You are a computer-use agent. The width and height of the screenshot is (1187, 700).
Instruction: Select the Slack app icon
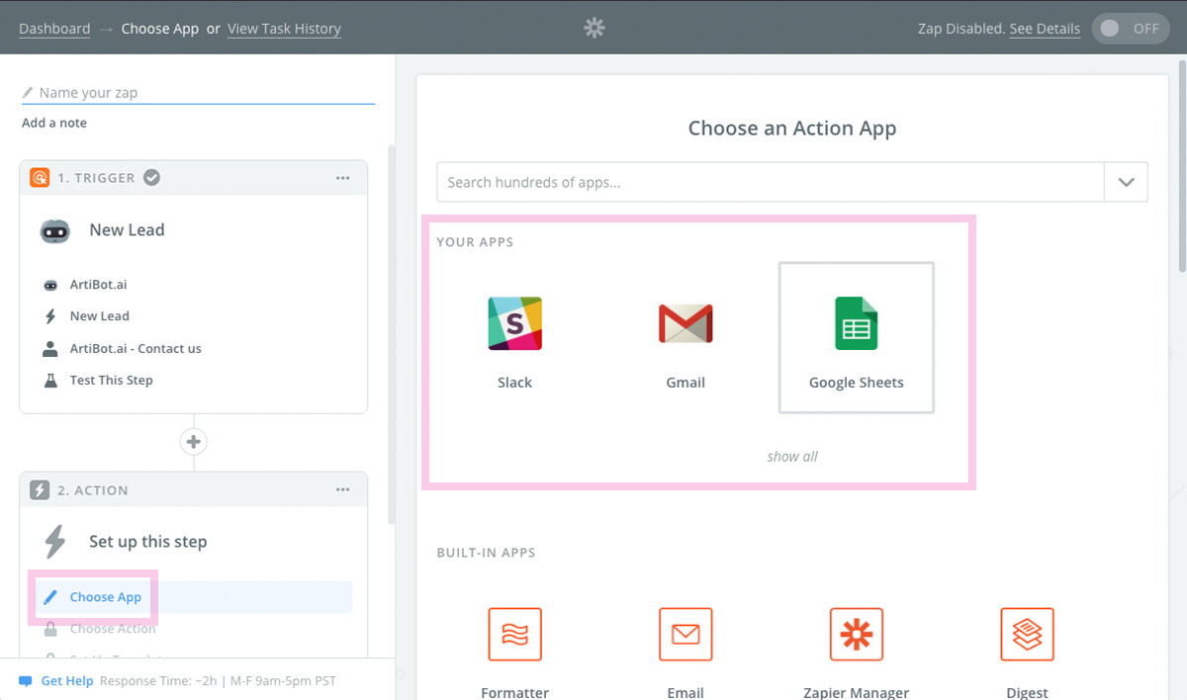514,323
